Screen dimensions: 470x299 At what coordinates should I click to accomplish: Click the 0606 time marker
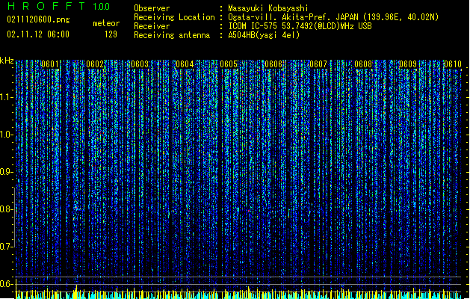tap(273, 64)
